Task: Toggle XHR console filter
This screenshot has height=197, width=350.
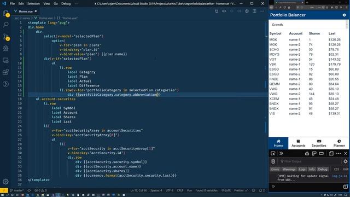Action: tap(346, 169)
